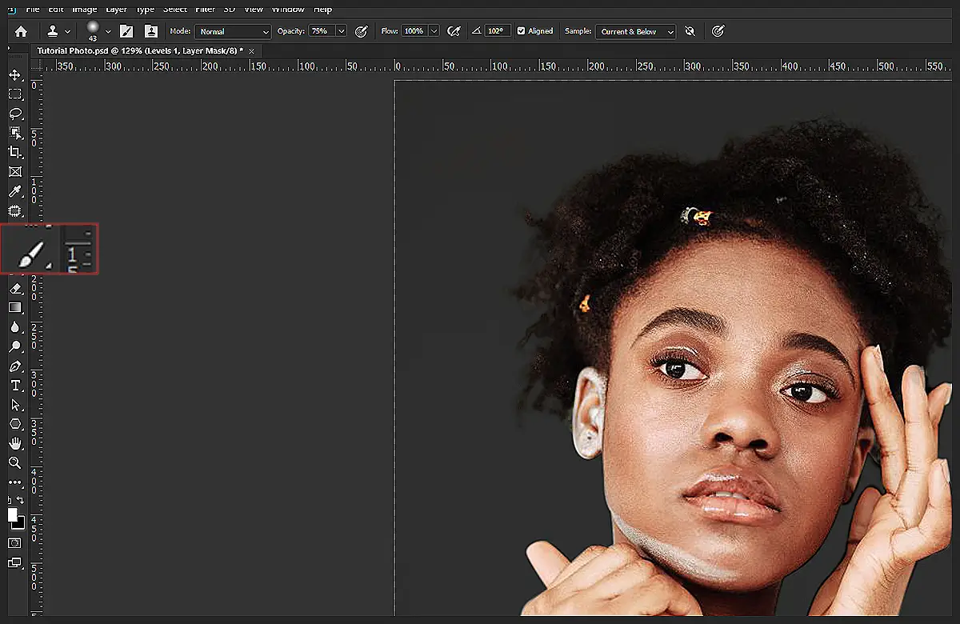The image size is (960, 624).
Task: Select the Gradient tool
Action: coord(14,307)
